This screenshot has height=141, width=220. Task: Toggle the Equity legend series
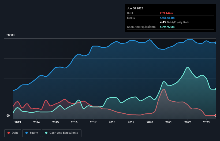[32, 133]
